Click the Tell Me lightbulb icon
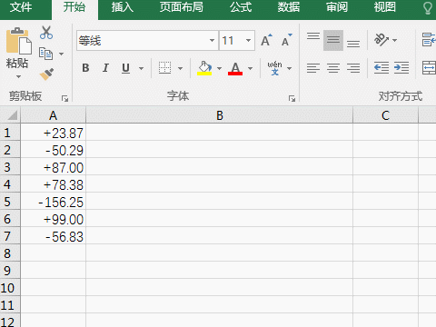Viewport: 436px width, 327px height. 428,8
